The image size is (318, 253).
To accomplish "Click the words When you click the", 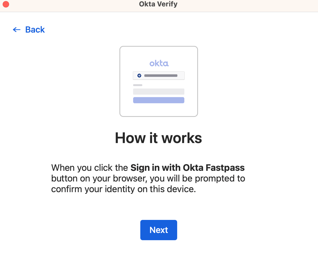I will (90, 168).
